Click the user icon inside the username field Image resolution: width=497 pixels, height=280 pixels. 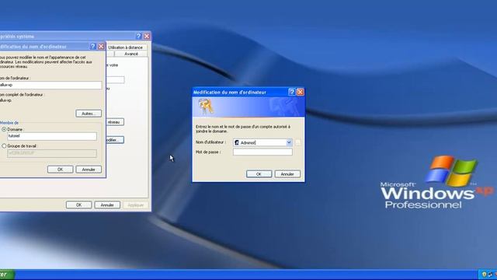(236, 142)
